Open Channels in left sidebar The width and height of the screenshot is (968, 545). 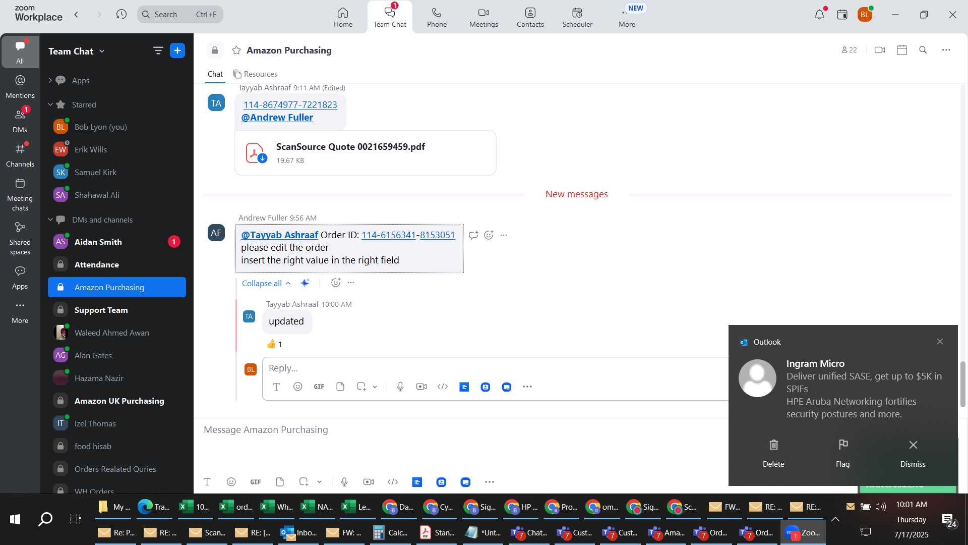20,155
